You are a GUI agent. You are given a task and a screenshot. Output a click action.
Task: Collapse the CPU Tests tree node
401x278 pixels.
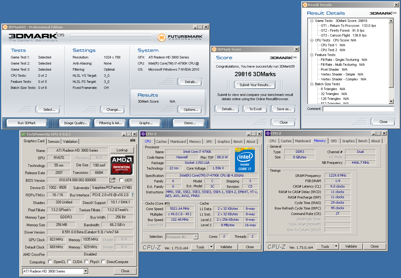(312, 40)
